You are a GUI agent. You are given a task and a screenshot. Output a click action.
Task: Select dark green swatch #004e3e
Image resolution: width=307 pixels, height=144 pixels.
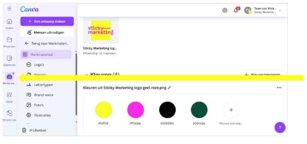199,110
